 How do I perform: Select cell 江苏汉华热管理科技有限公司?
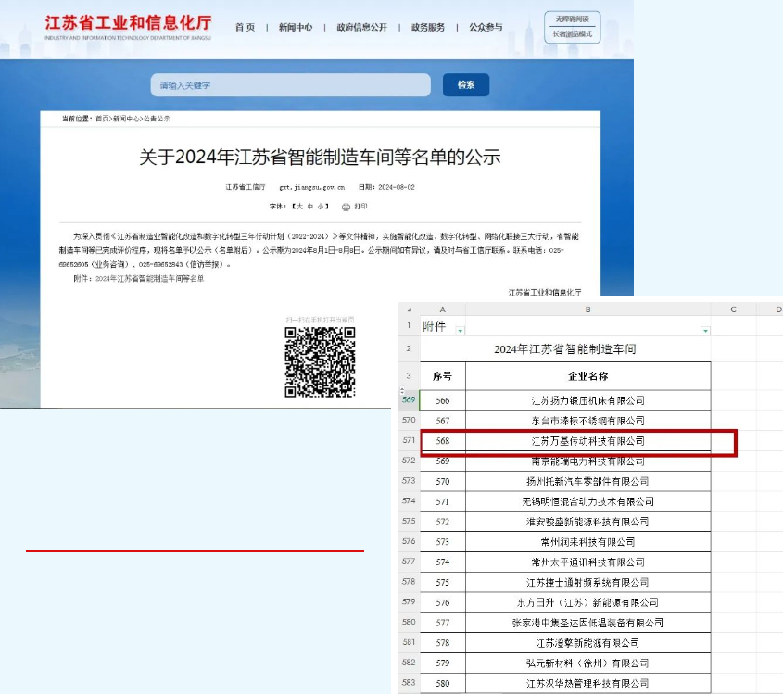(587, 684)
